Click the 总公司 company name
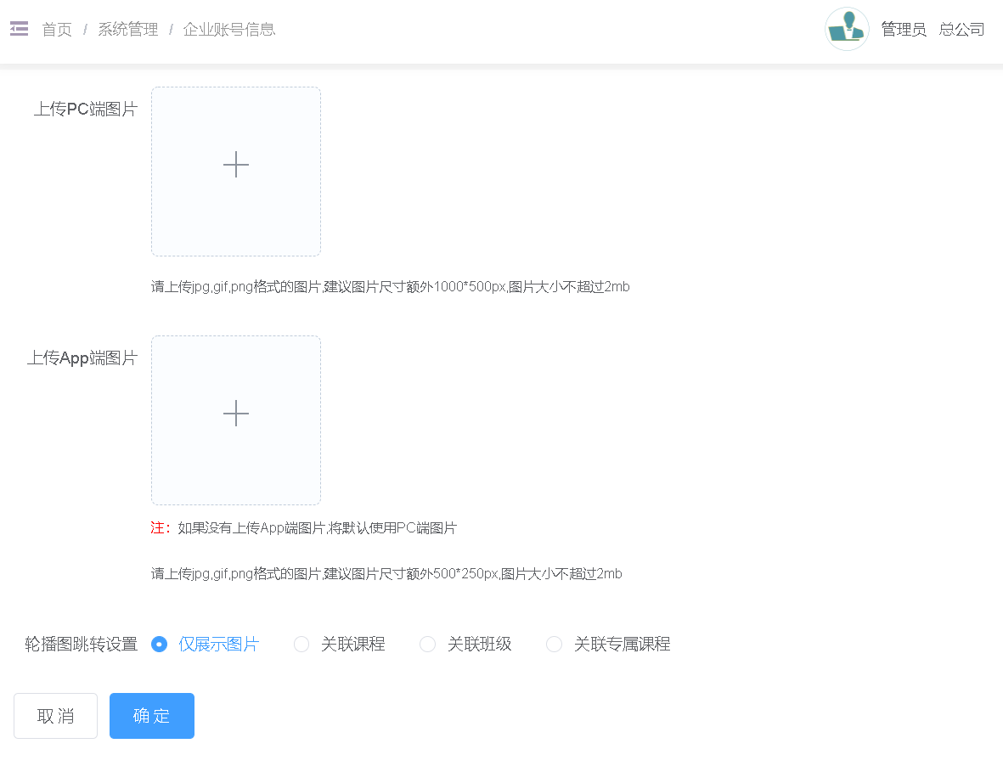The image size is (1003, 766). coord(961,30)
